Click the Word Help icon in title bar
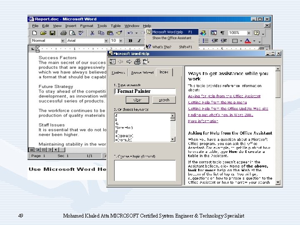Screen dimensions: 300x225 point(110,54)
